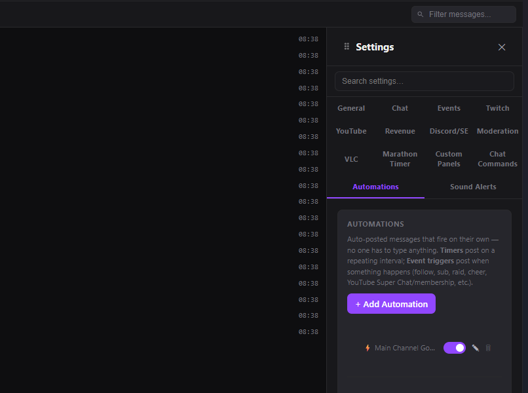Click the Filter messages input
The image size is (528, 393).
(x=463, y=14)
